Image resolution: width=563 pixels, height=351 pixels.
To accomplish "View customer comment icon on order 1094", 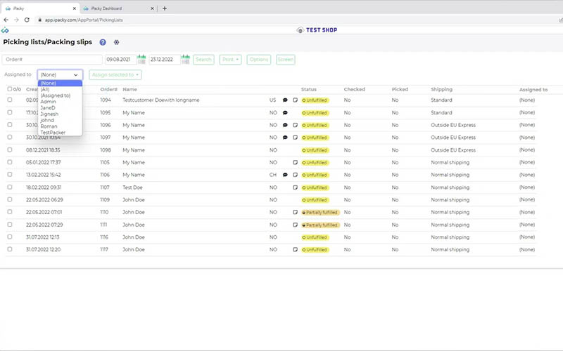I will 285,100.
